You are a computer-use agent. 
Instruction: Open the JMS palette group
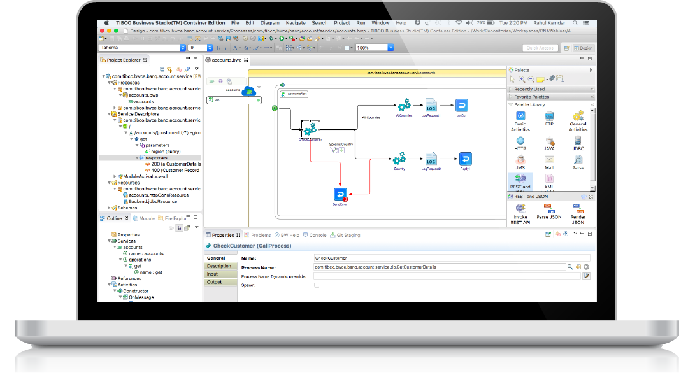(x=520, y=163)
